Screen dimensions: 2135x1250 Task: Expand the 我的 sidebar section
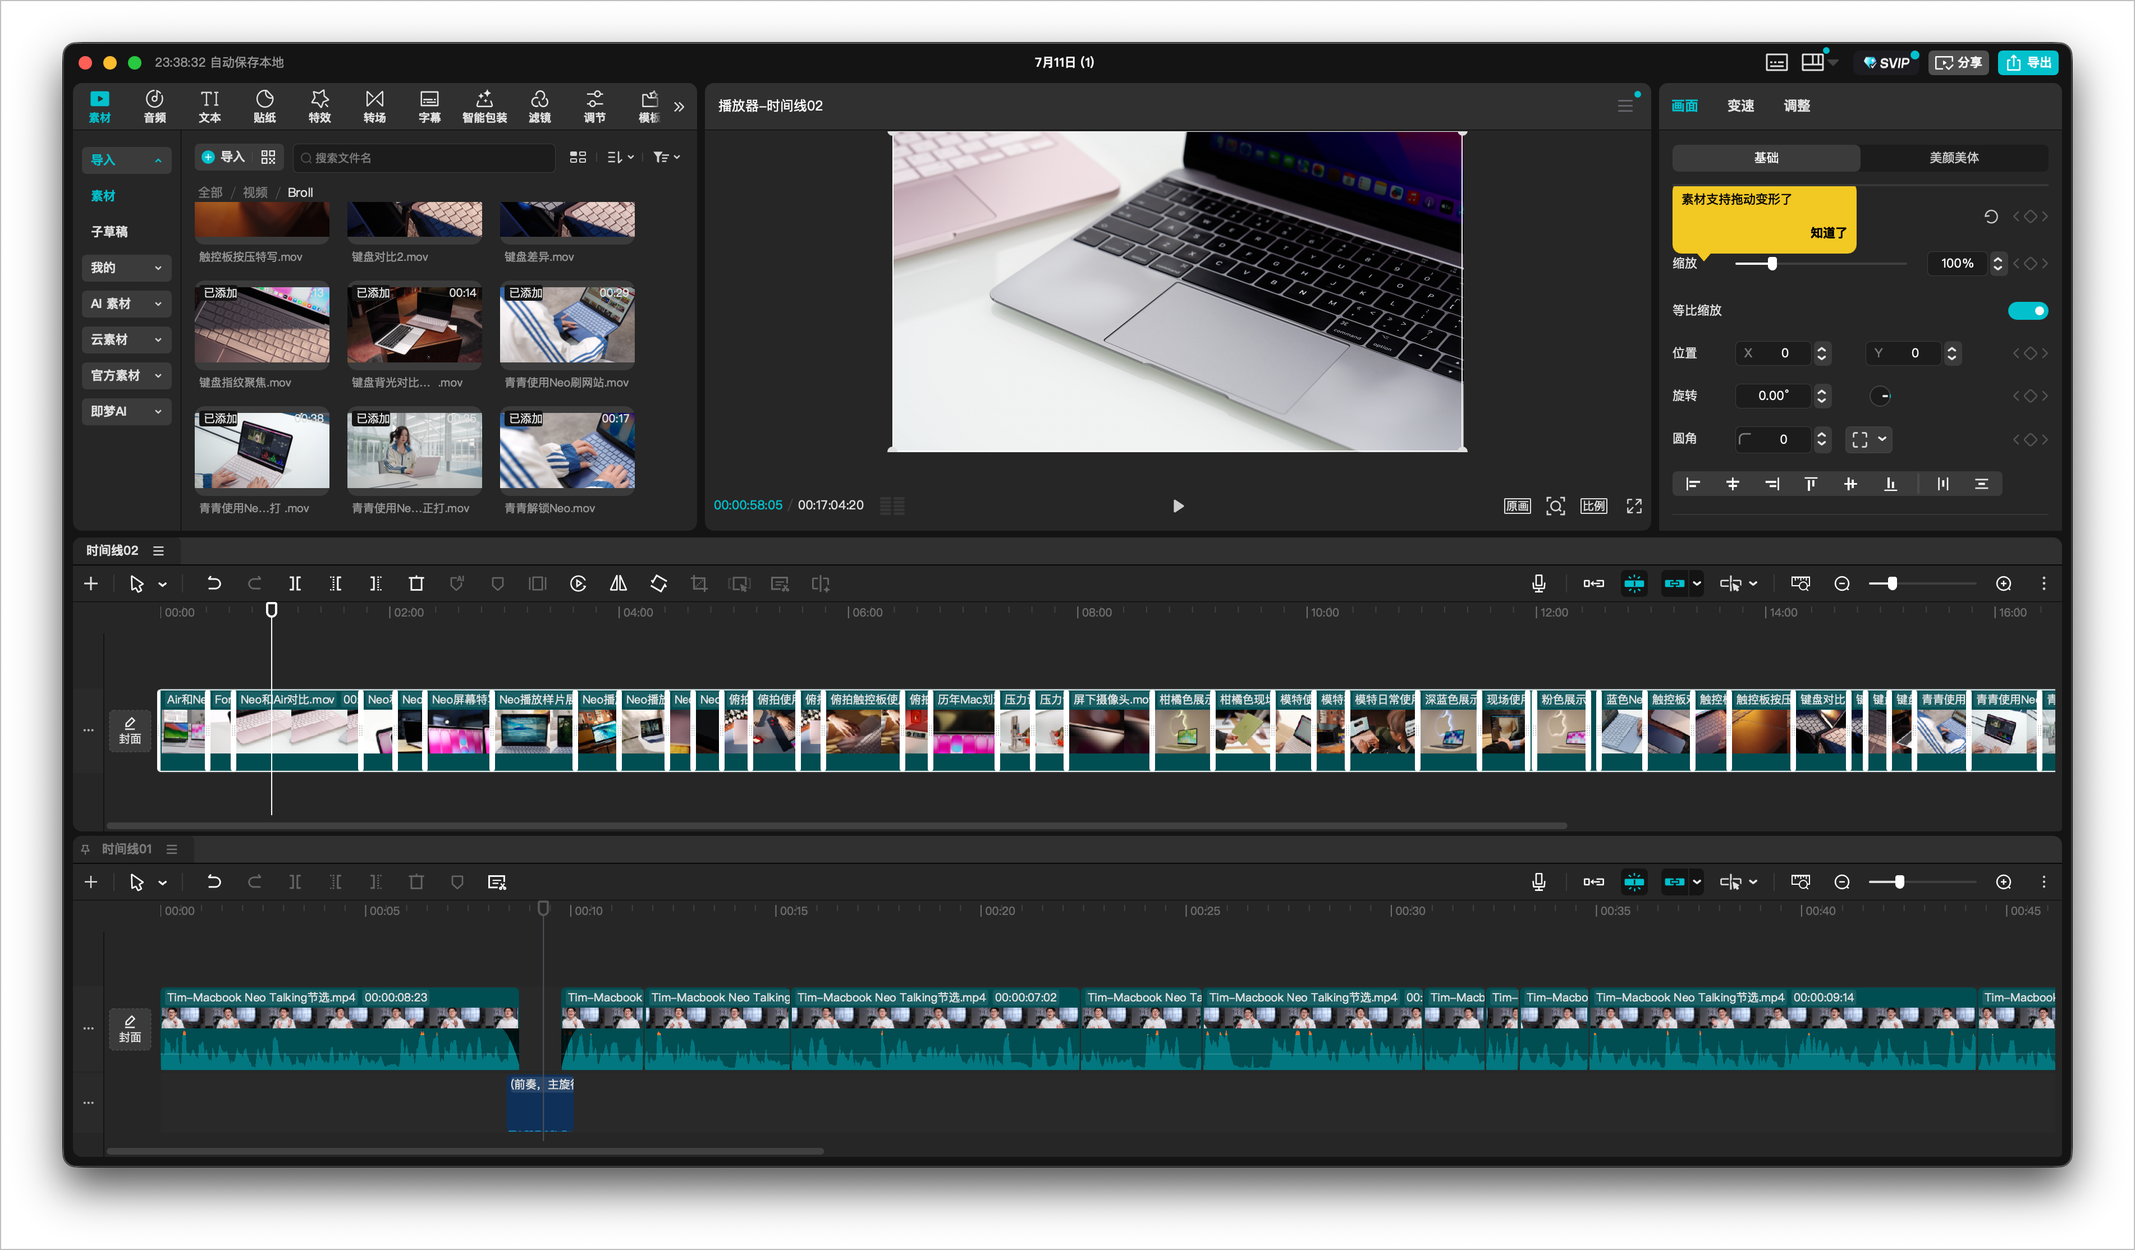(126, 268)
